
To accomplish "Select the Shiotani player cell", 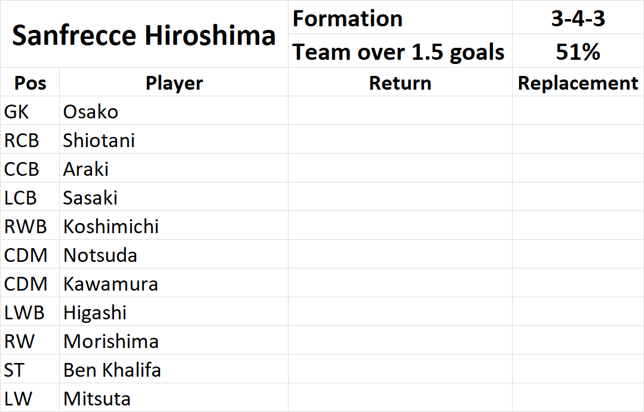I will click(x=174, y=140).
